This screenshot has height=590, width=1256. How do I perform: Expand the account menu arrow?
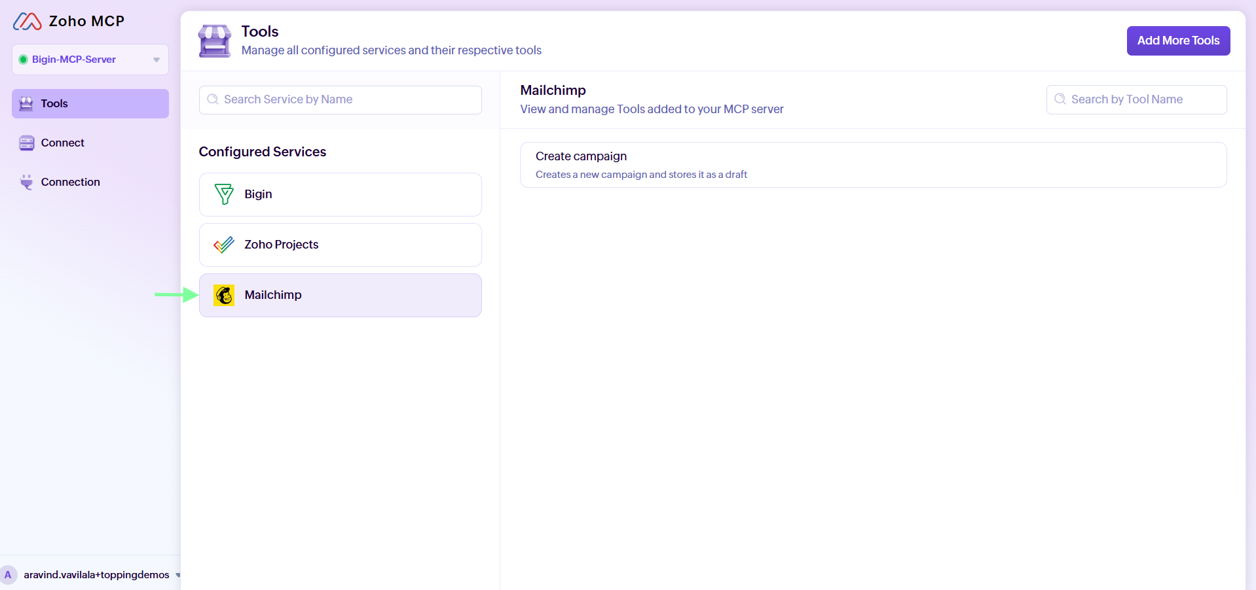pyautogui.click(x=177, y=575)
